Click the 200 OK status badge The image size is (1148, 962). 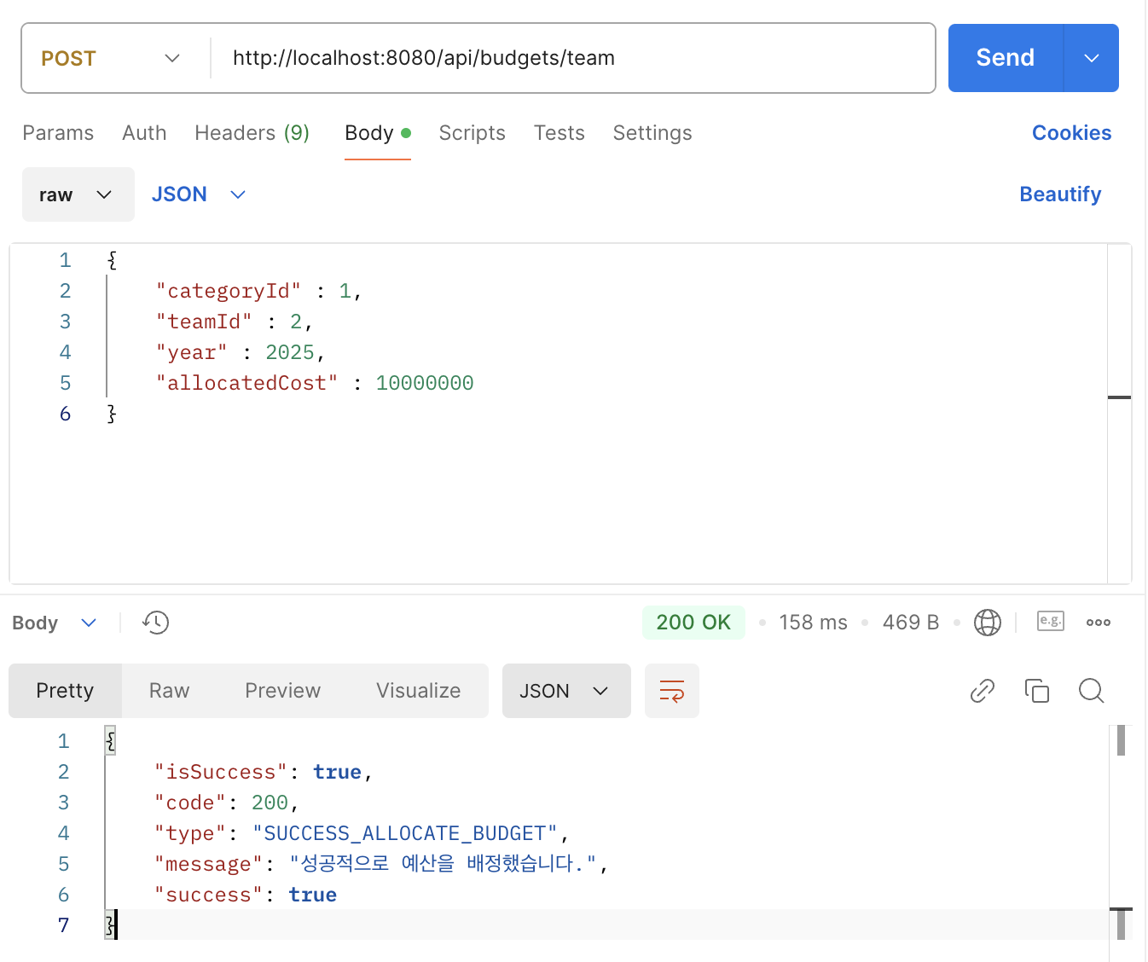click(693, 623)
